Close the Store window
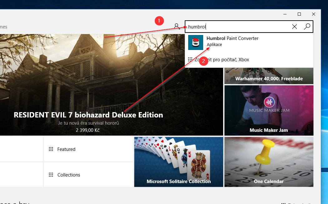The width and height of the screenshot is (328, 204). pos(314,14)
